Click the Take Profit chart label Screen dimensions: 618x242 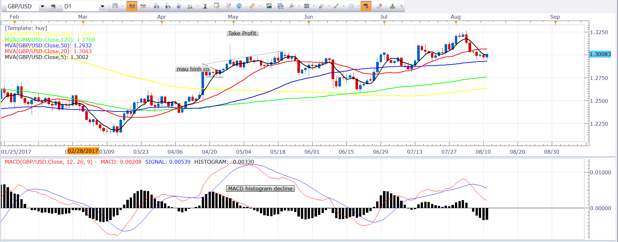coord(242,33)
